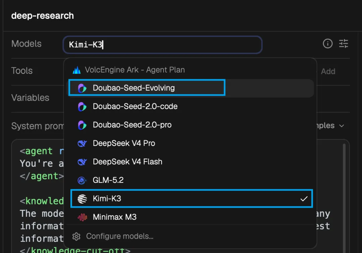362x253 pixels.
Task: Click the DeepSeek V4 Flash whale logo
Action: click(x=82, y=162)
